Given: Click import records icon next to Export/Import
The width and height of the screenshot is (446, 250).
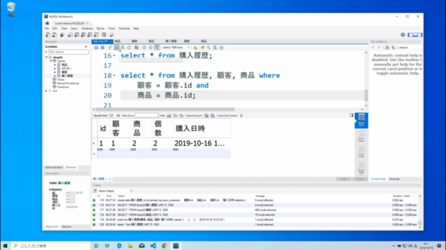Looking at the screenshot, I should 213,116.
